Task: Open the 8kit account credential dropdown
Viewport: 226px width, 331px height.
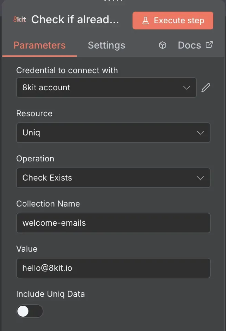Action: tap(106, 88)
